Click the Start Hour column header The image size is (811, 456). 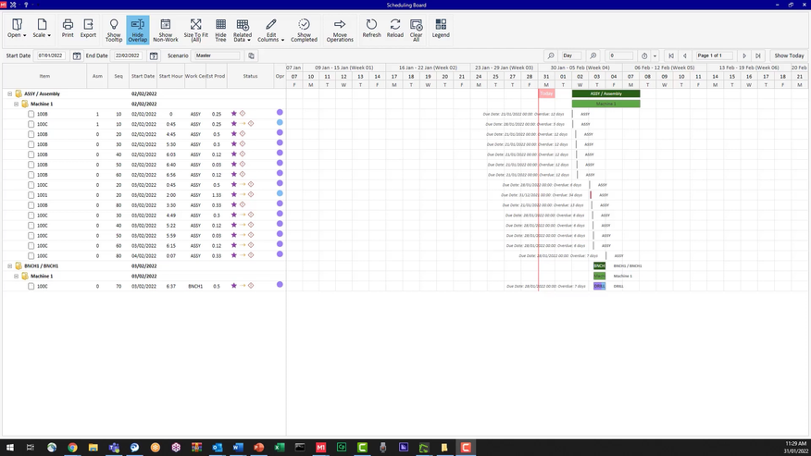(170, 76)
